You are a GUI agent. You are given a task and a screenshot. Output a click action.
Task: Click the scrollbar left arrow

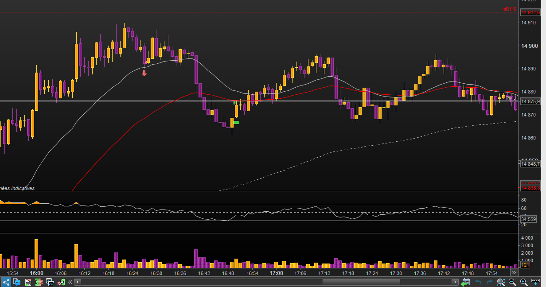tap(77, 282)
